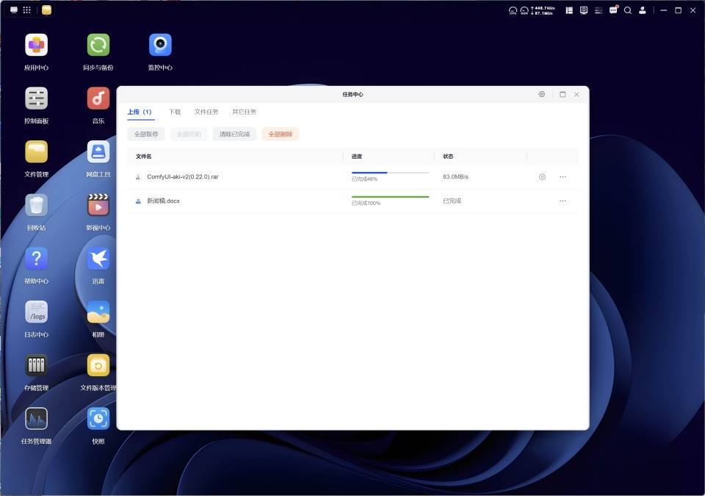This screenshot has height=496, width=705.
Task: Open the 帮助中心 help center
Action: (36, 259)
